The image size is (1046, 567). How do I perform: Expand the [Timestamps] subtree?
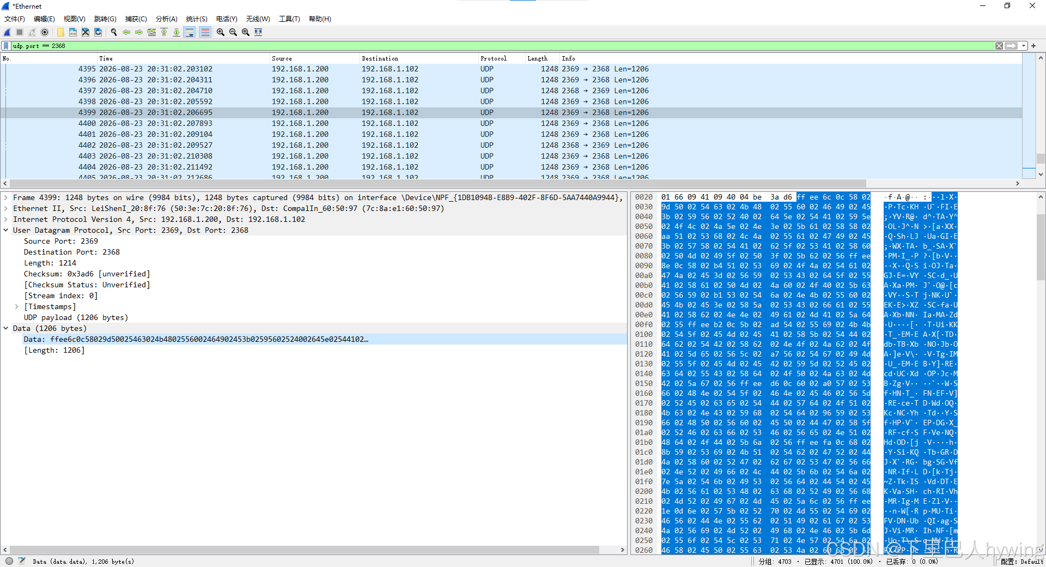click(17, 306)
